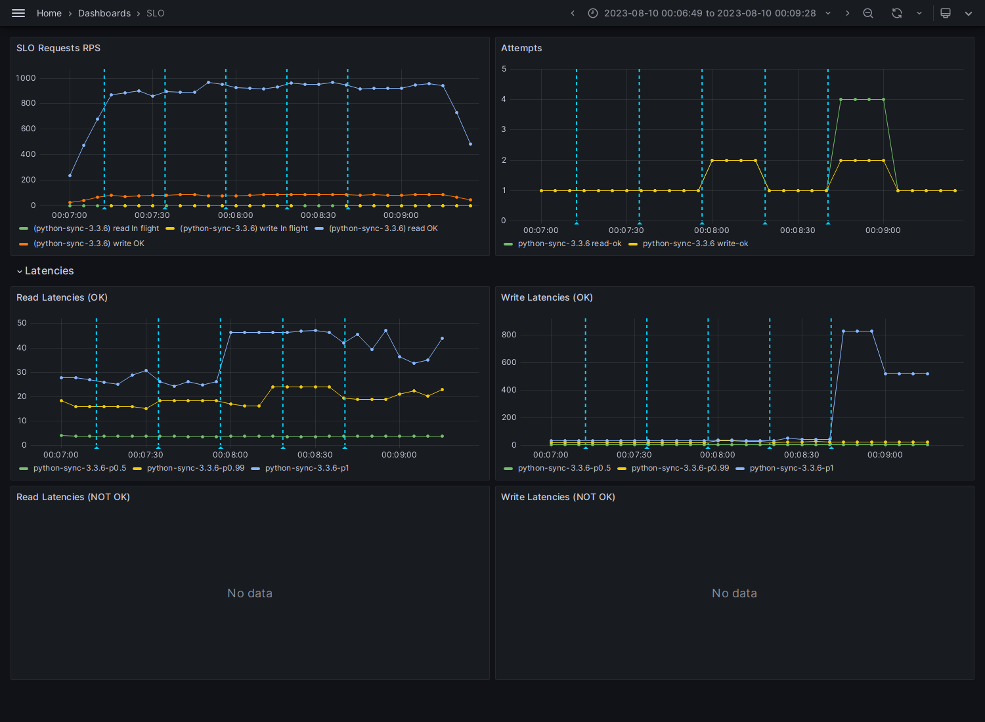Refresh the dashboard
The height and width of the screenshot is (722, 985).
coord(897,13)
